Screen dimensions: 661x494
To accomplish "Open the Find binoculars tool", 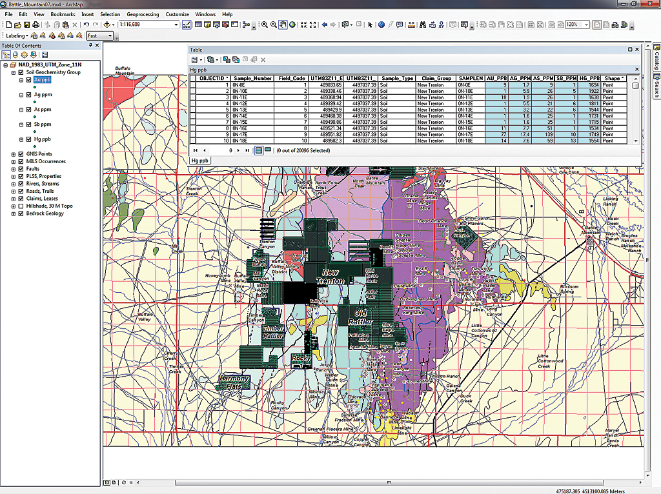I will point(422,25).
